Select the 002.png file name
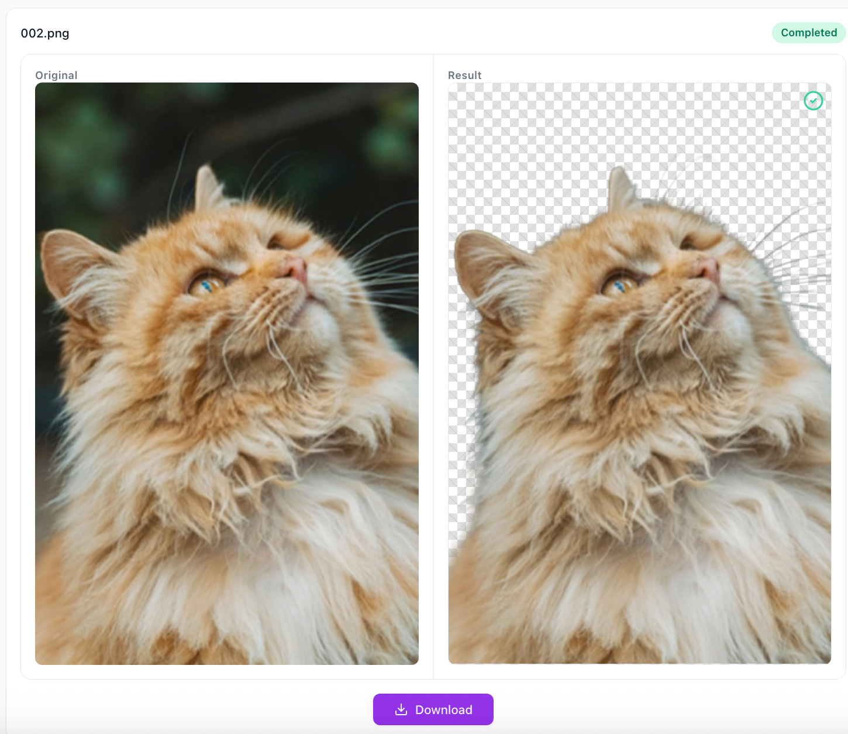Screen dimensions: 848x734 tap(45, 33)
